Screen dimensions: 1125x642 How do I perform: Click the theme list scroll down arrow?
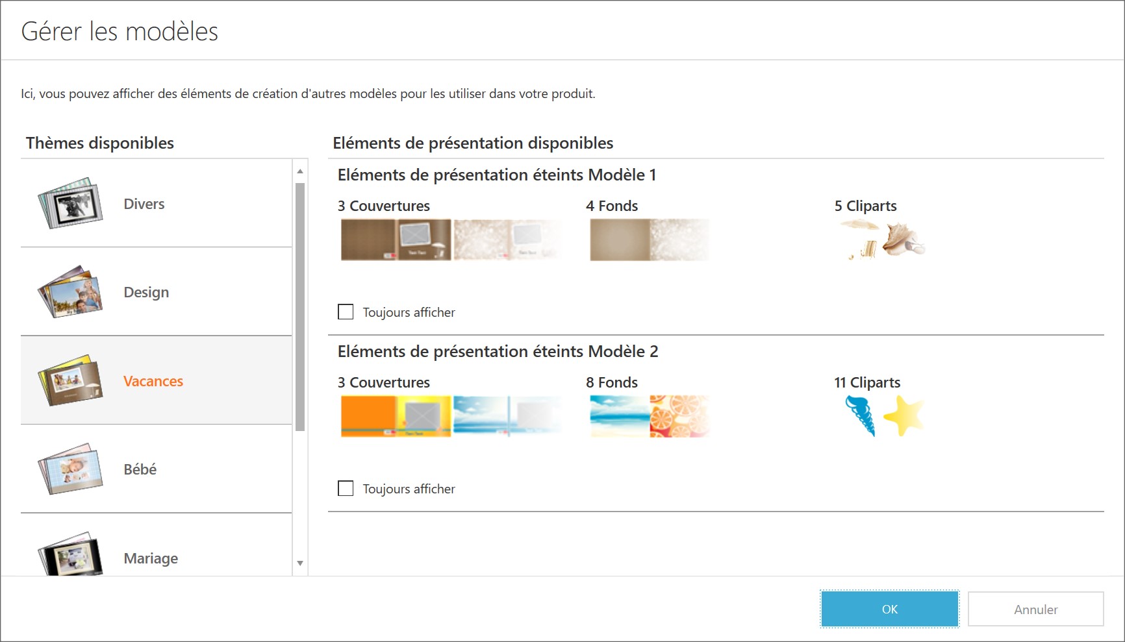300,563
